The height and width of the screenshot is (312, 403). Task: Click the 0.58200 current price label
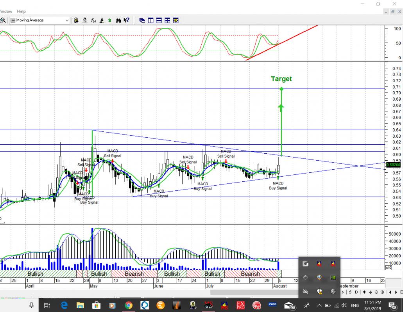(394, 165)
